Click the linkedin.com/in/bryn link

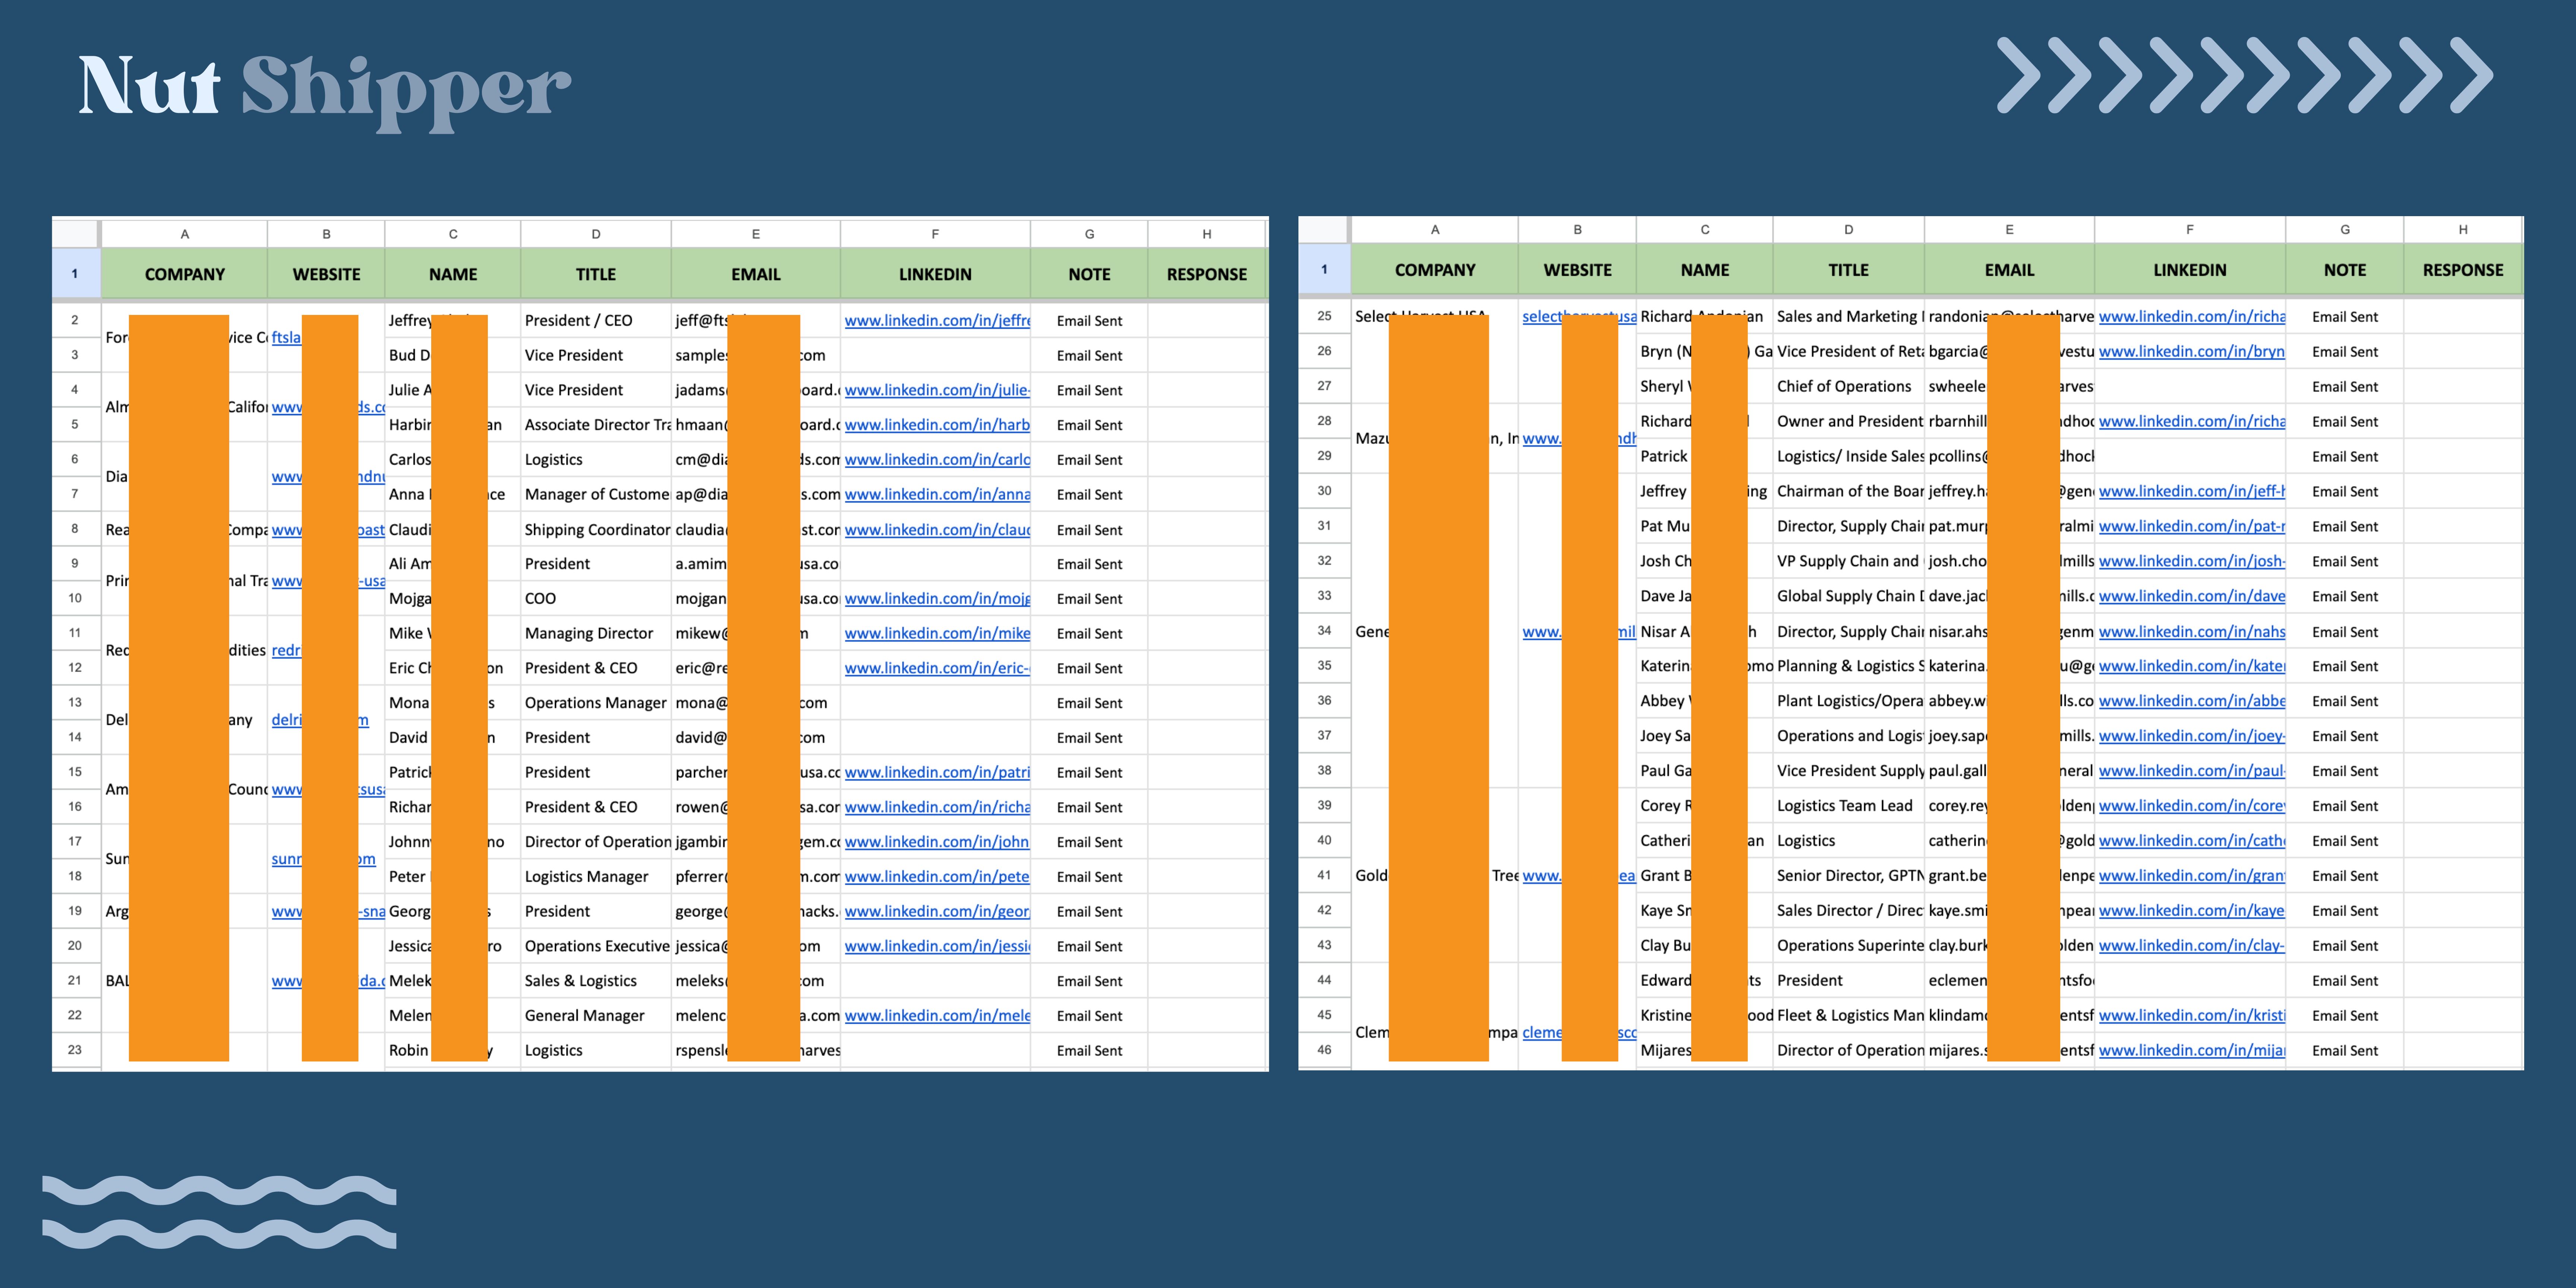pos(2191,352)
